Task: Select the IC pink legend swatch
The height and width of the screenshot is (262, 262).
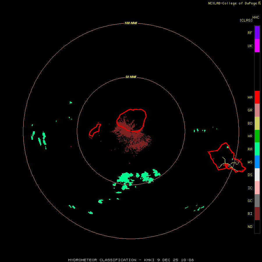Action: [x=257, y=188]
